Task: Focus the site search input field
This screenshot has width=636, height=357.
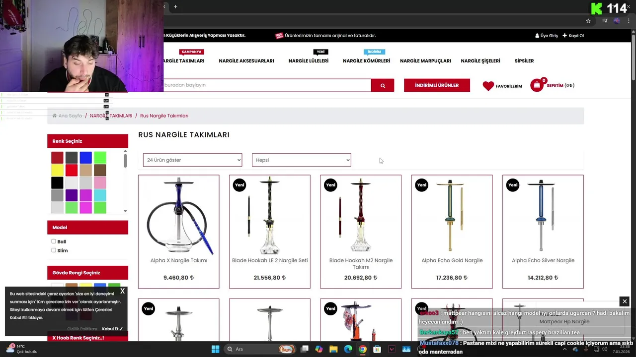Action: point(267,85)
